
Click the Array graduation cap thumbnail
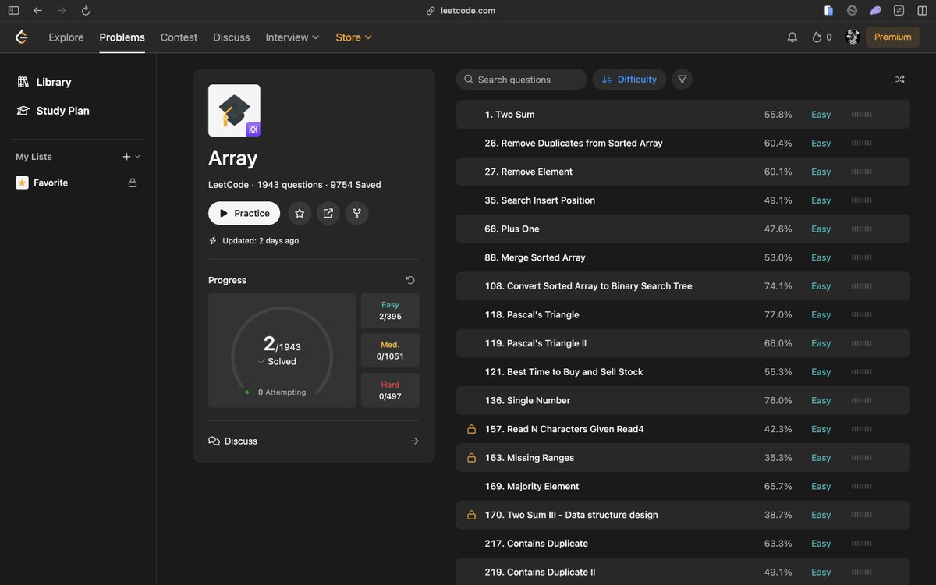coord(234,111)
